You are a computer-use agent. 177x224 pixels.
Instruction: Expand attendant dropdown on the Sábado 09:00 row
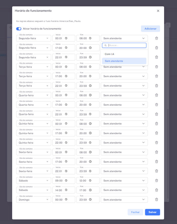pyautogui.click(x=124, y=180)
